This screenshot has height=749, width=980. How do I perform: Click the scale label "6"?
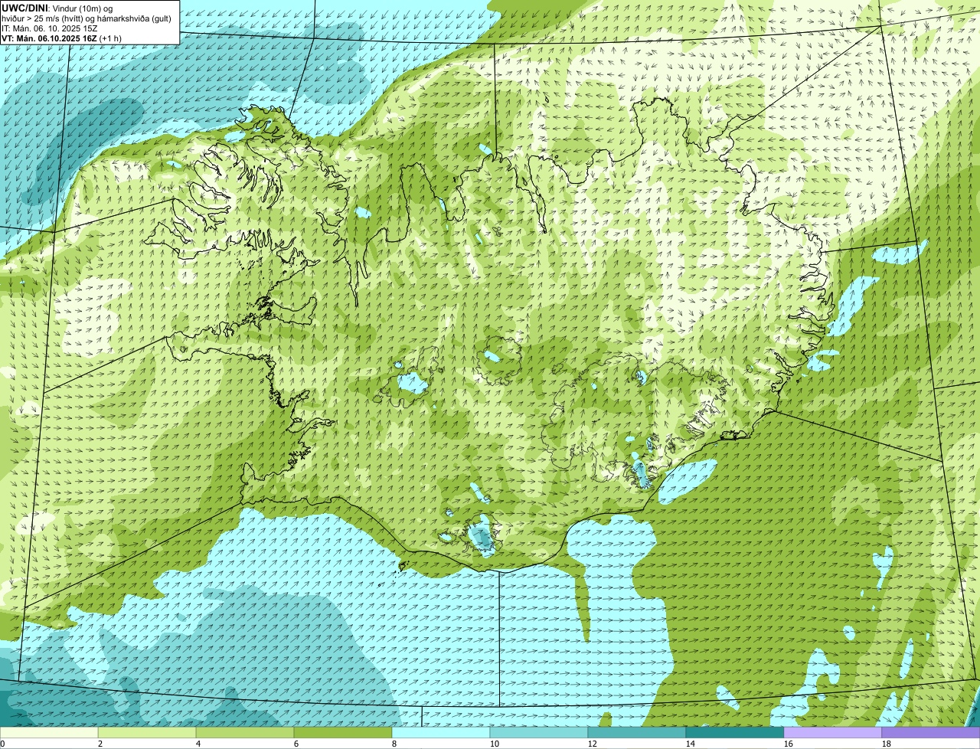click(296, 744)
